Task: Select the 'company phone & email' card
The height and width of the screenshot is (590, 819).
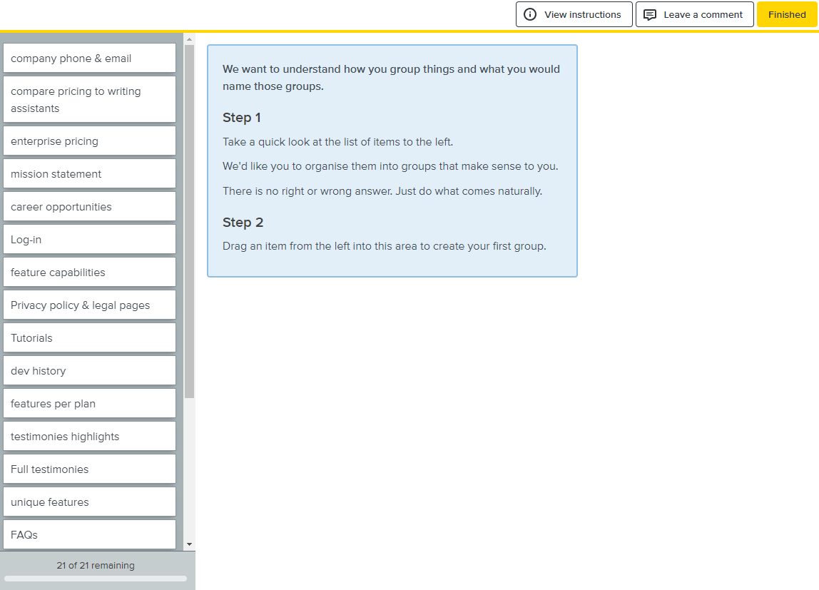Action: click(x=89, y=58)
